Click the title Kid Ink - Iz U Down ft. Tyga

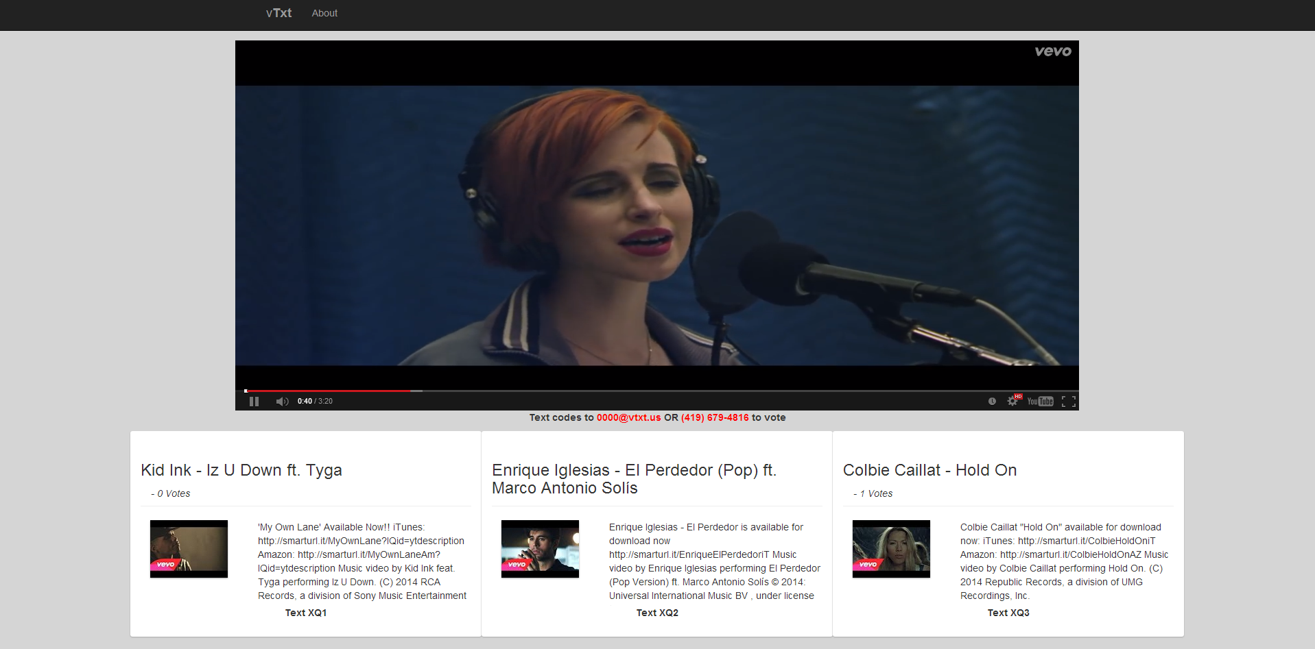pos(241,470)
